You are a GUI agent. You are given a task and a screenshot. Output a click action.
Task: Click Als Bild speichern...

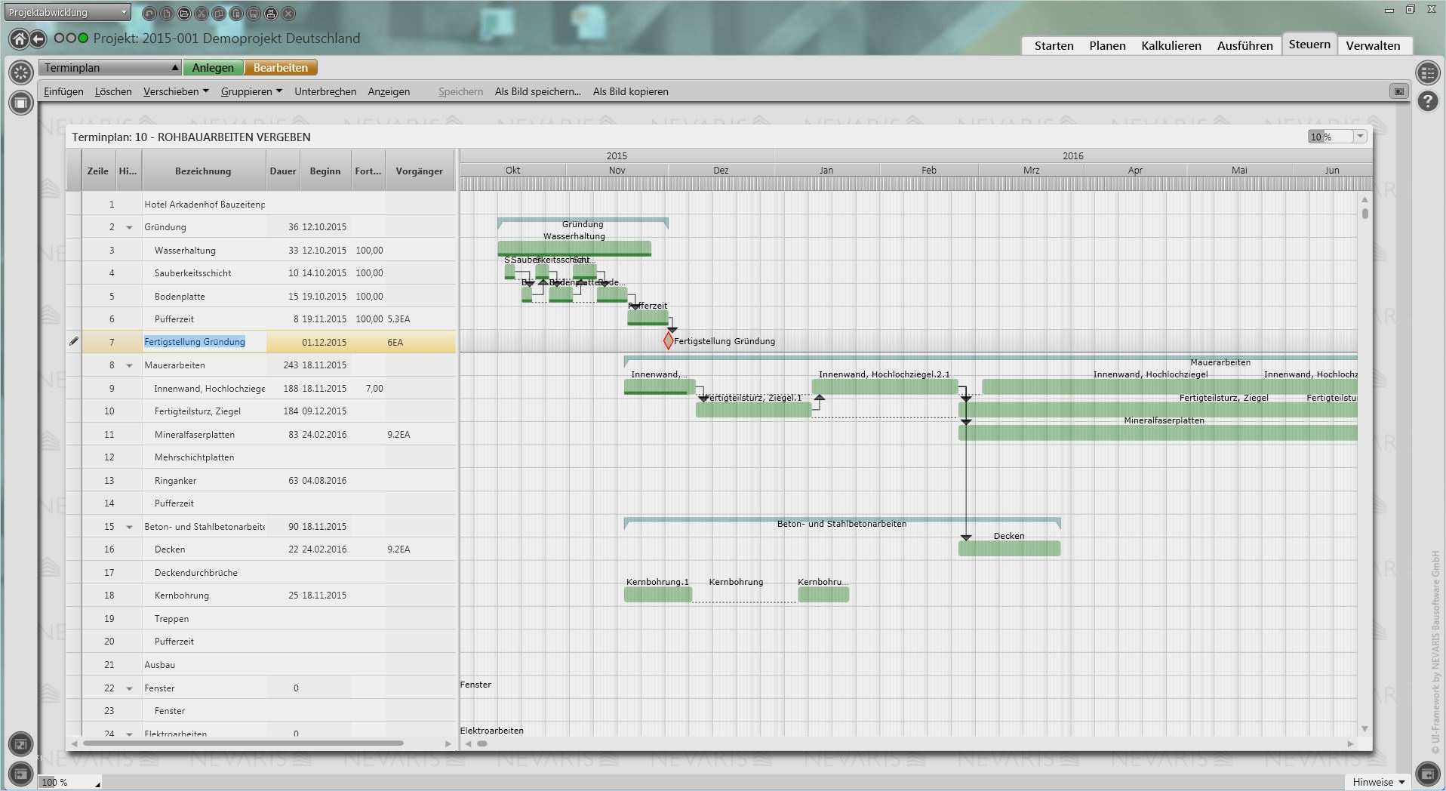537,92
